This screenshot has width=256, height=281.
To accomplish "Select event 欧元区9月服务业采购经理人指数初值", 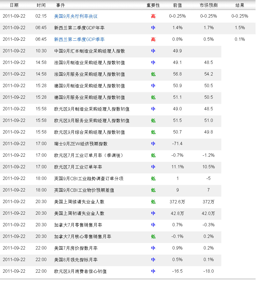I will (92, 121).
